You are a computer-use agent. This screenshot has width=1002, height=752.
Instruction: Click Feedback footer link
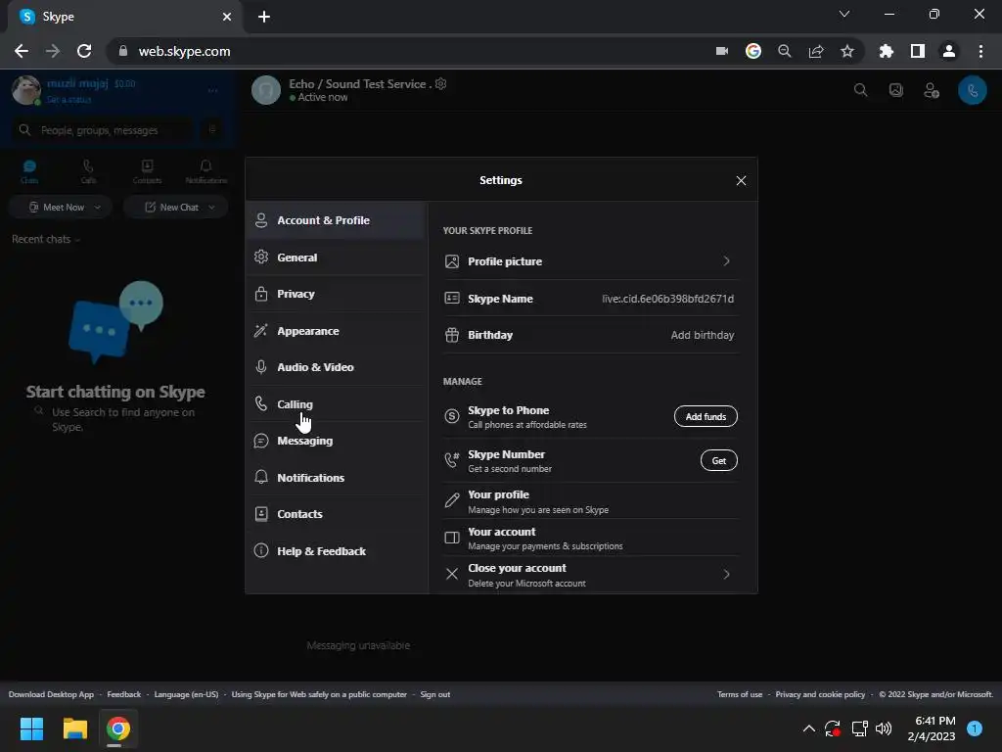[124, 694]
